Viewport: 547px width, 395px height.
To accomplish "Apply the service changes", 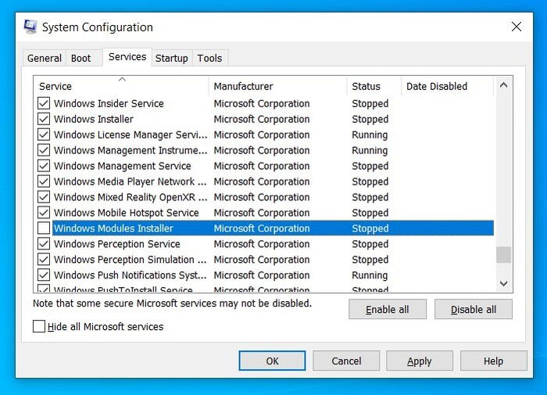I will 420,361.
